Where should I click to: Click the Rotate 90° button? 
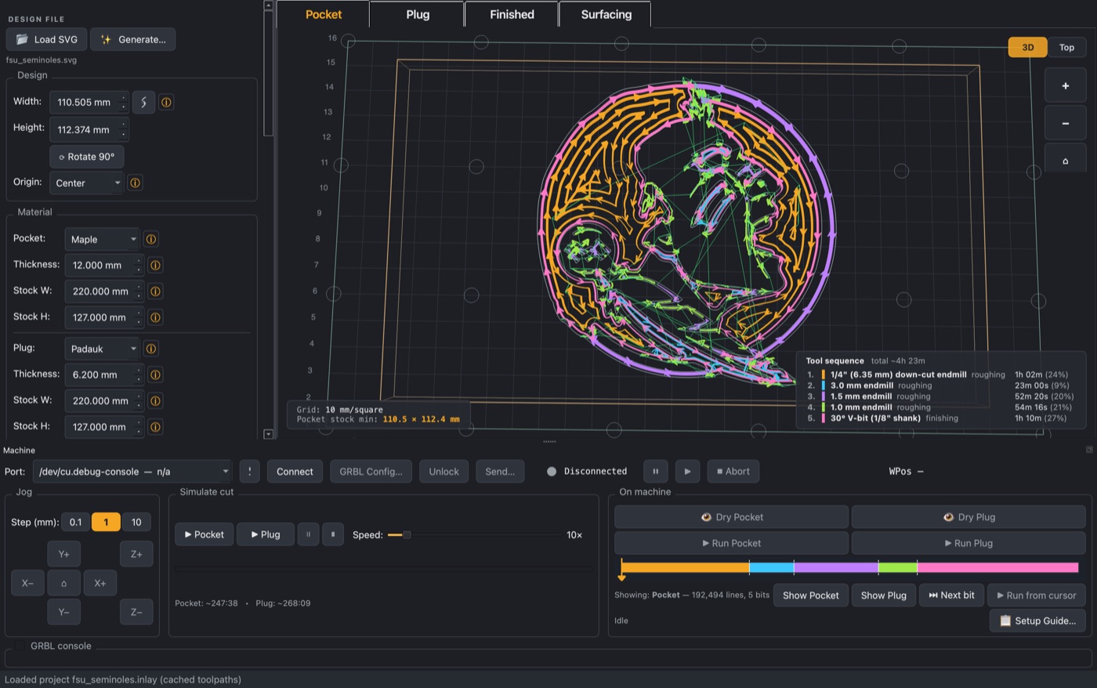pyautogui.click(x=86, y=157)
